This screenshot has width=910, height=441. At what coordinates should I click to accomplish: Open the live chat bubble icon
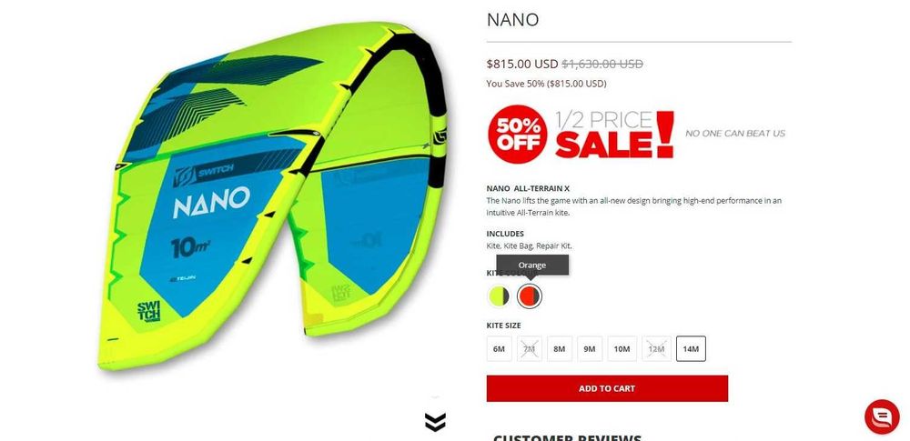point(882,416)
